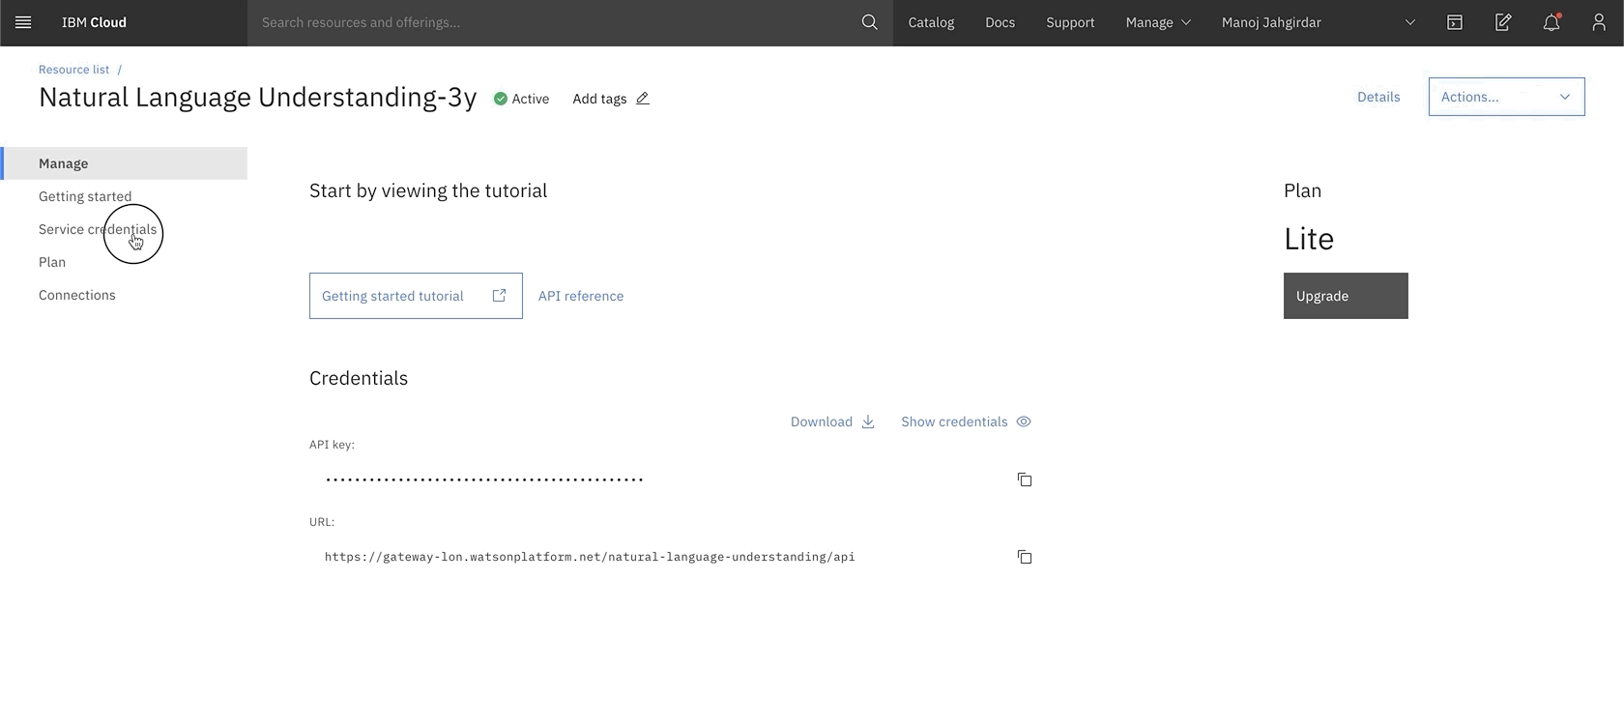Open the IBM Cloud Shell icon
Screen dimensions: 1624x727
[x=1454, y=22]
